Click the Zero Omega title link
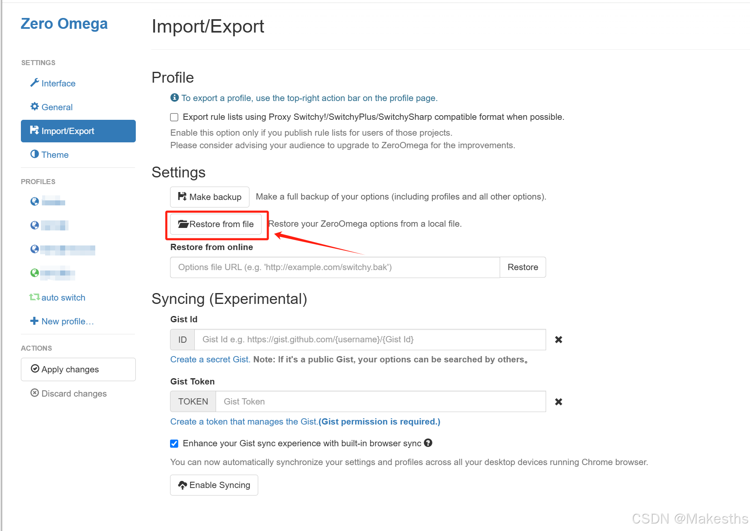Viewport: 750px width, 531px height. 64,24
